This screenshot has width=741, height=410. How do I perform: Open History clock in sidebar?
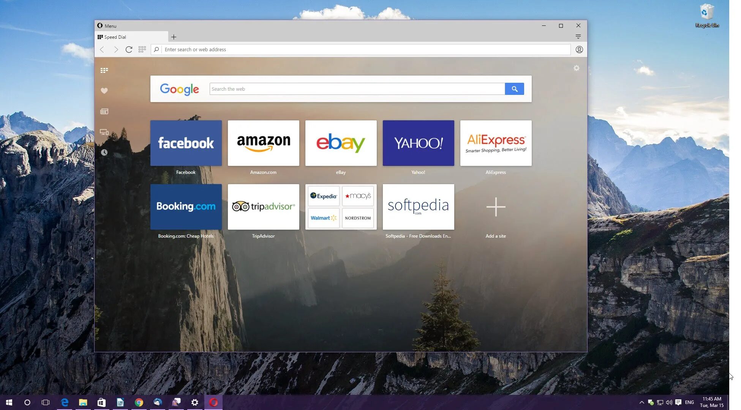(x=104, y=152)
